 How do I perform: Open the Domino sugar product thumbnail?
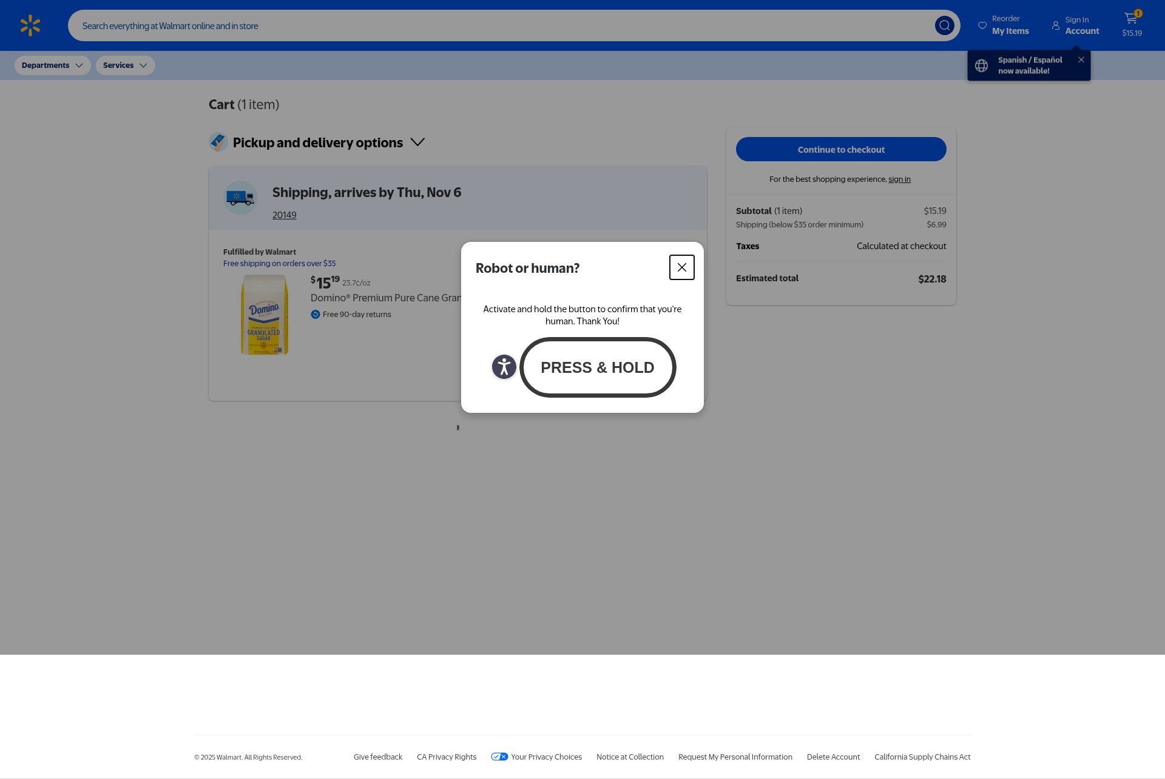265,315
